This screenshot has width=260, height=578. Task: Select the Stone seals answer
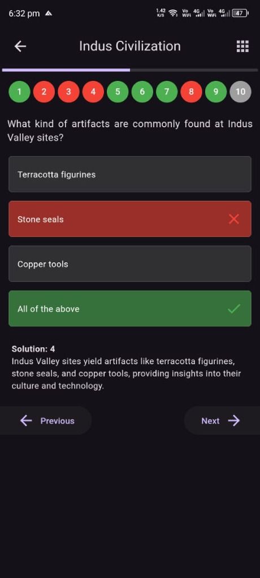pyautogui.click(x=130, y=219)
